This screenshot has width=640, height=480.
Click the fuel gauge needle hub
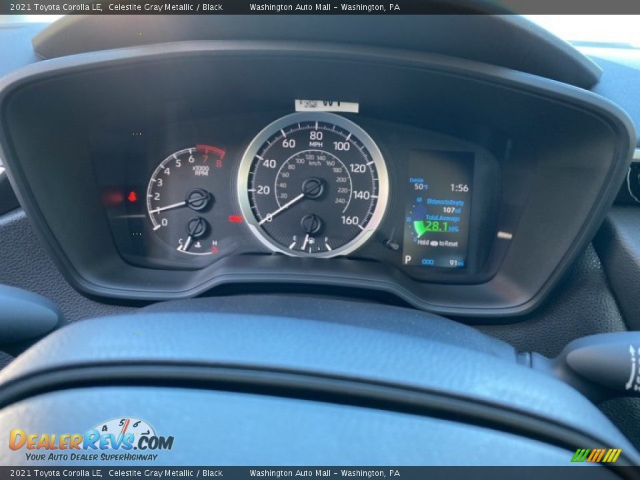[311, 224]
